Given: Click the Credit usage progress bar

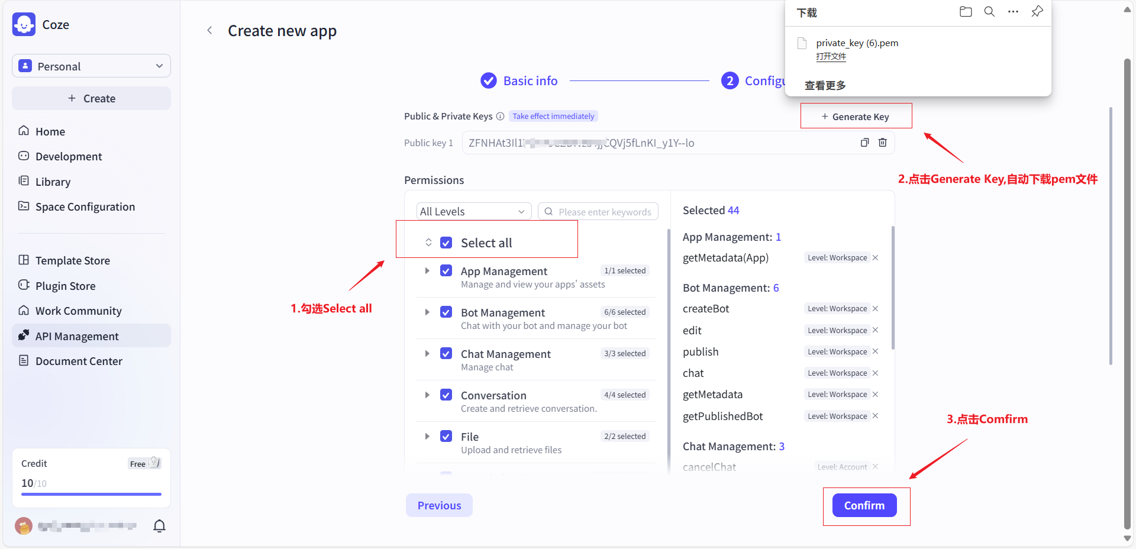Looking at the screenshot, I should pyautogui.click(x=91, y=494).
